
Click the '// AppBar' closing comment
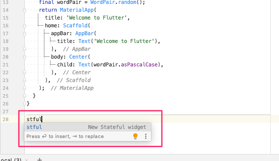(x=77, y=49)
